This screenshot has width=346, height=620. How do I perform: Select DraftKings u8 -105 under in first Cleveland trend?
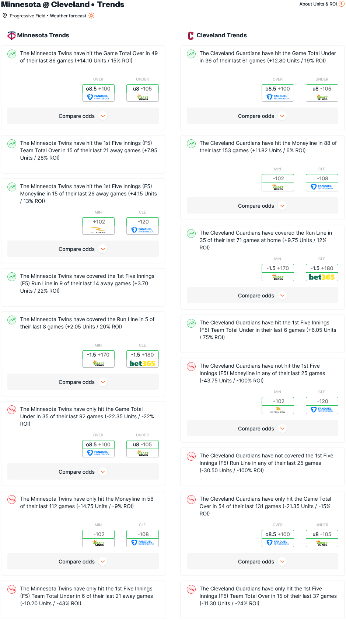pyautogui.click(x=322, y=93)
